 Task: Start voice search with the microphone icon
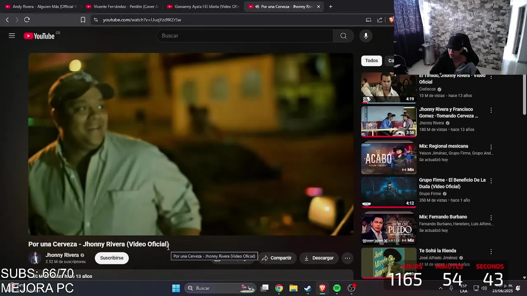tap(366, 36)
